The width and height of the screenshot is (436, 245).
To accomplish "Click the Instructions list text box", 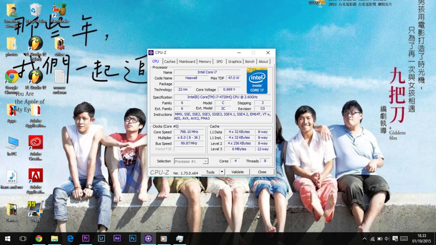I will coord(223,116).
